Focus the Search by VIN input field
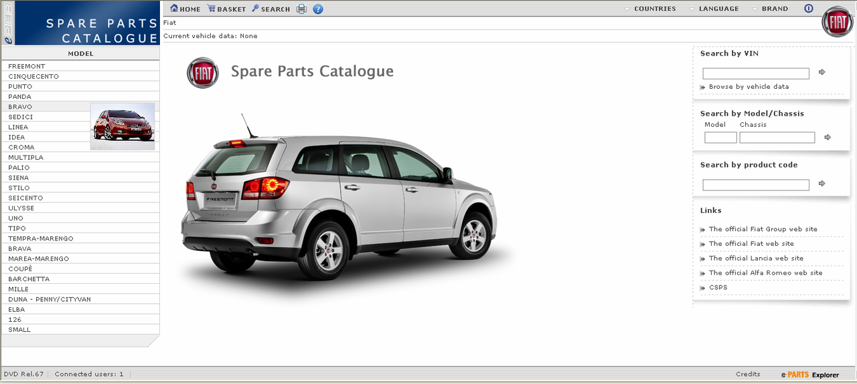The width and height of the screenshot is (857, 384). pyautogui.click(x=756, y=73)
